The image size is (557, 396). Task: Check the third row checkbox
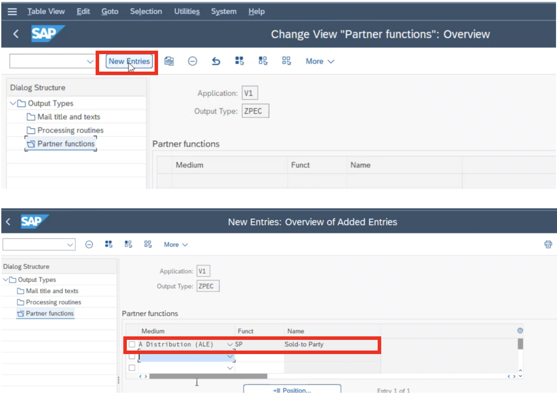pyautogui.click(x=132, y=368)
